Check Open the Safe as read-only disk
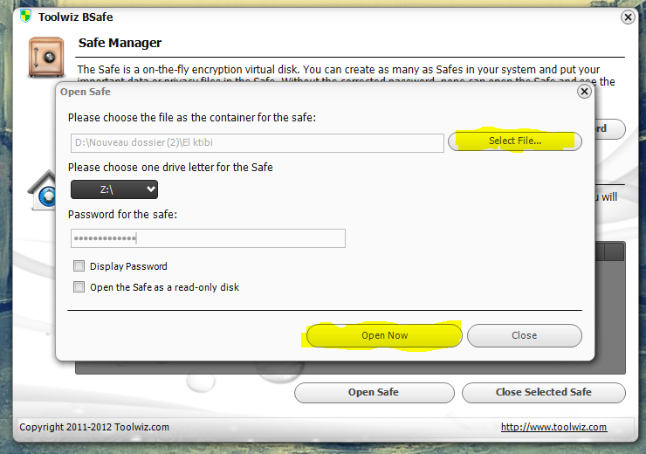 [79, 286]
